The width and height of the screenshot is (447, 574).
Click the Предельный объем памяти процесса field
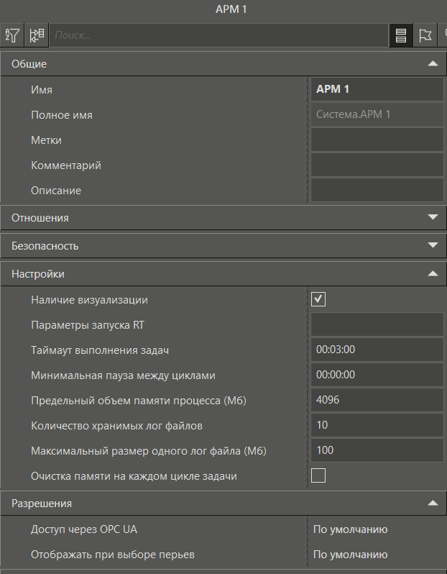(x=377, y=400)
